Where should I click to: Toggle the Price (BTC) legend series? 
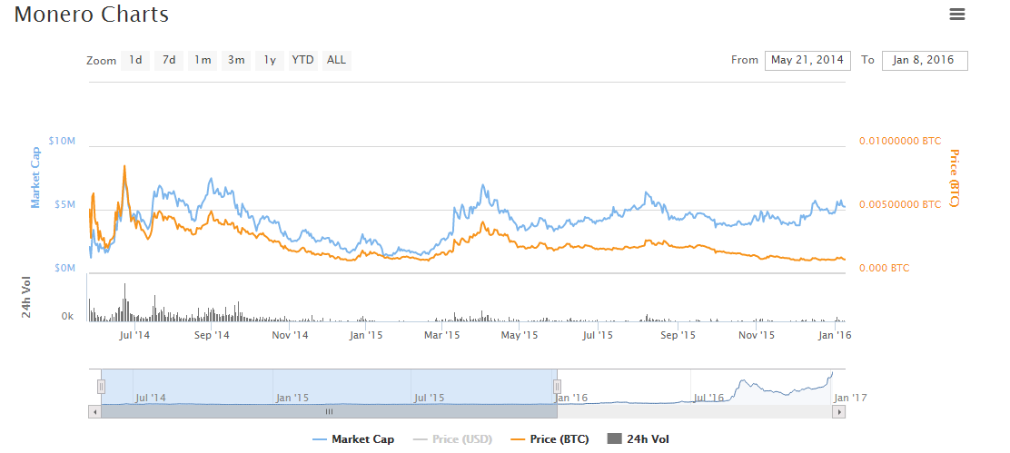549,439
